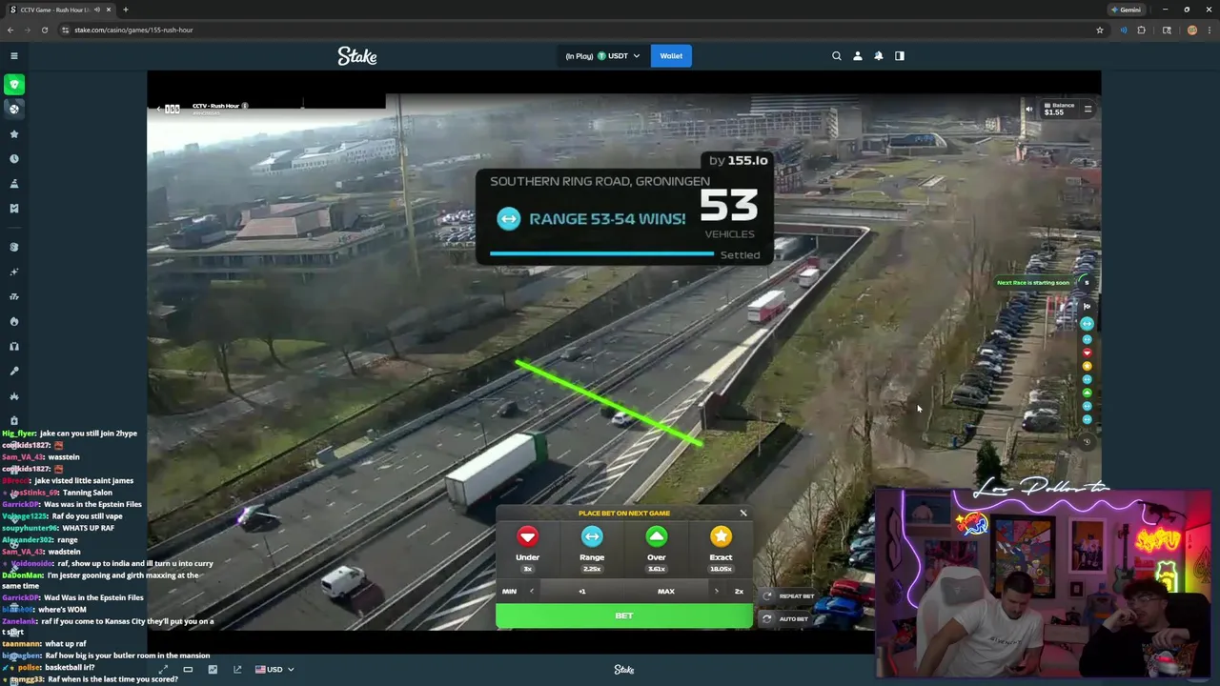Open live stats chart icon below game

click(213, 670)
